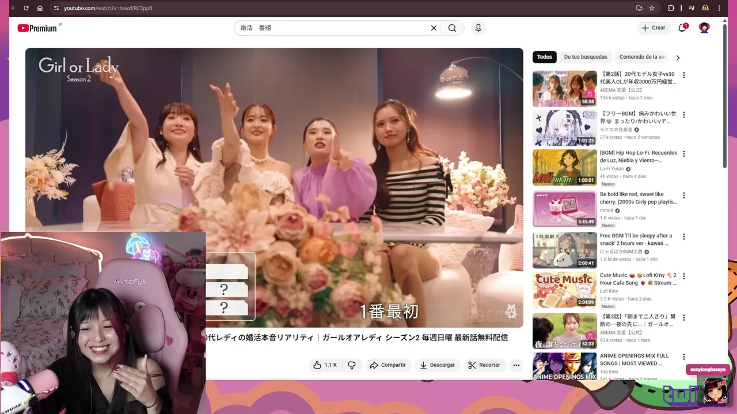Open YouTube account avatar menu

[704, 28]
